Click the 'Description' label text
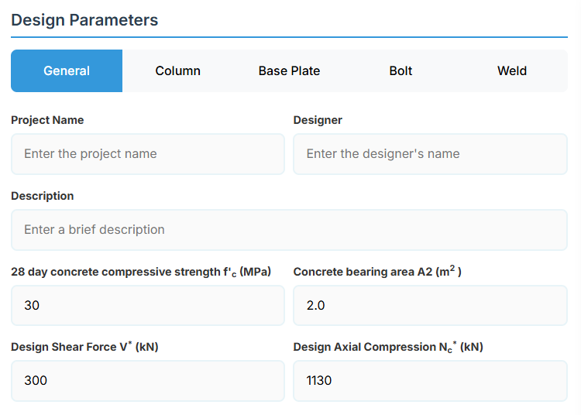The height and width of the screenshot is (415, 581). (x=43, y=196)
